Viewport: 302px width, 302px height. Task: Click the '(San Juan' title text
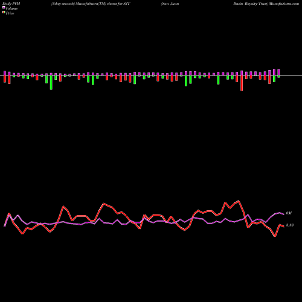[170, 4]
